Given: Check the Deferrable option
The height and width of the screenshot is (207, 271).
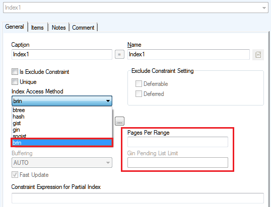Looking at the screenshot, I should click(x=139, y=84).
